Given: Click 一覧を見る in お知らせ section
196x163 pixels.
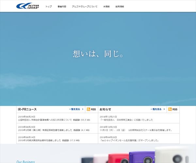Looking at the screenshot, I should pos(156,109).
